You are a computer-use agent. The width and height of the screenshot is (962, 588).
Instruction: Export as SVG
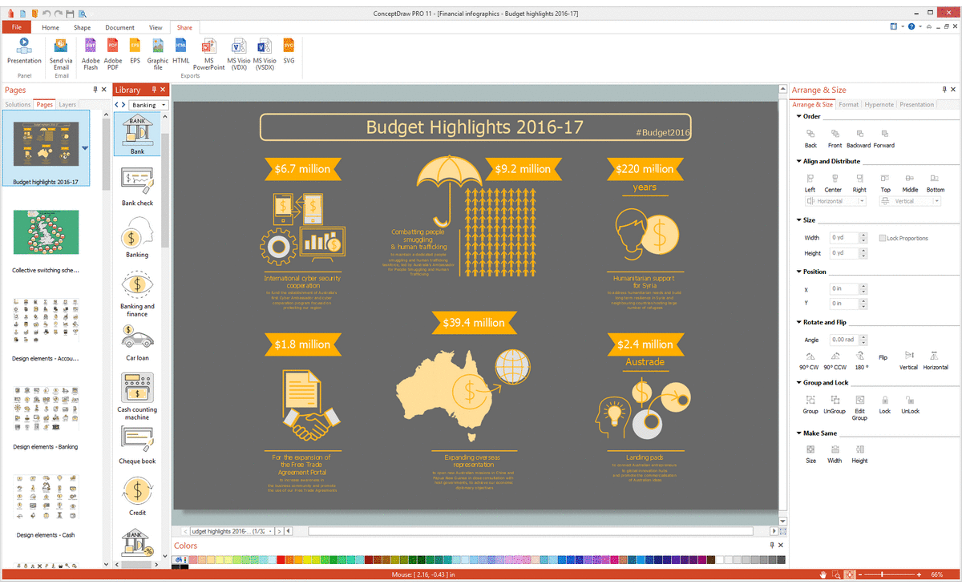[x=289, y=50]
